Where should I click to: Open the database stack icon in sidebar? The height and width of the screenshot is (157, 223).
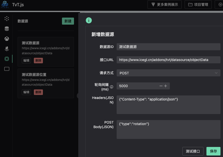coord(7,29)
